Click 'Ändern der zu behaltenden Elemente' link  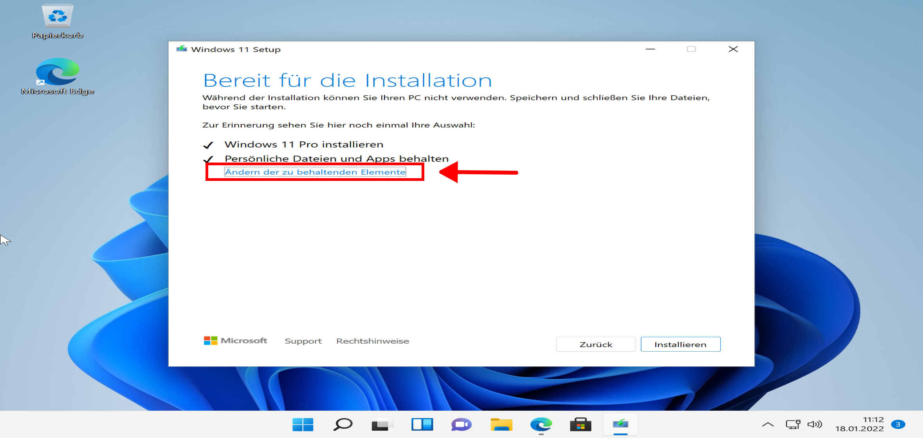(x=315, y=172)
